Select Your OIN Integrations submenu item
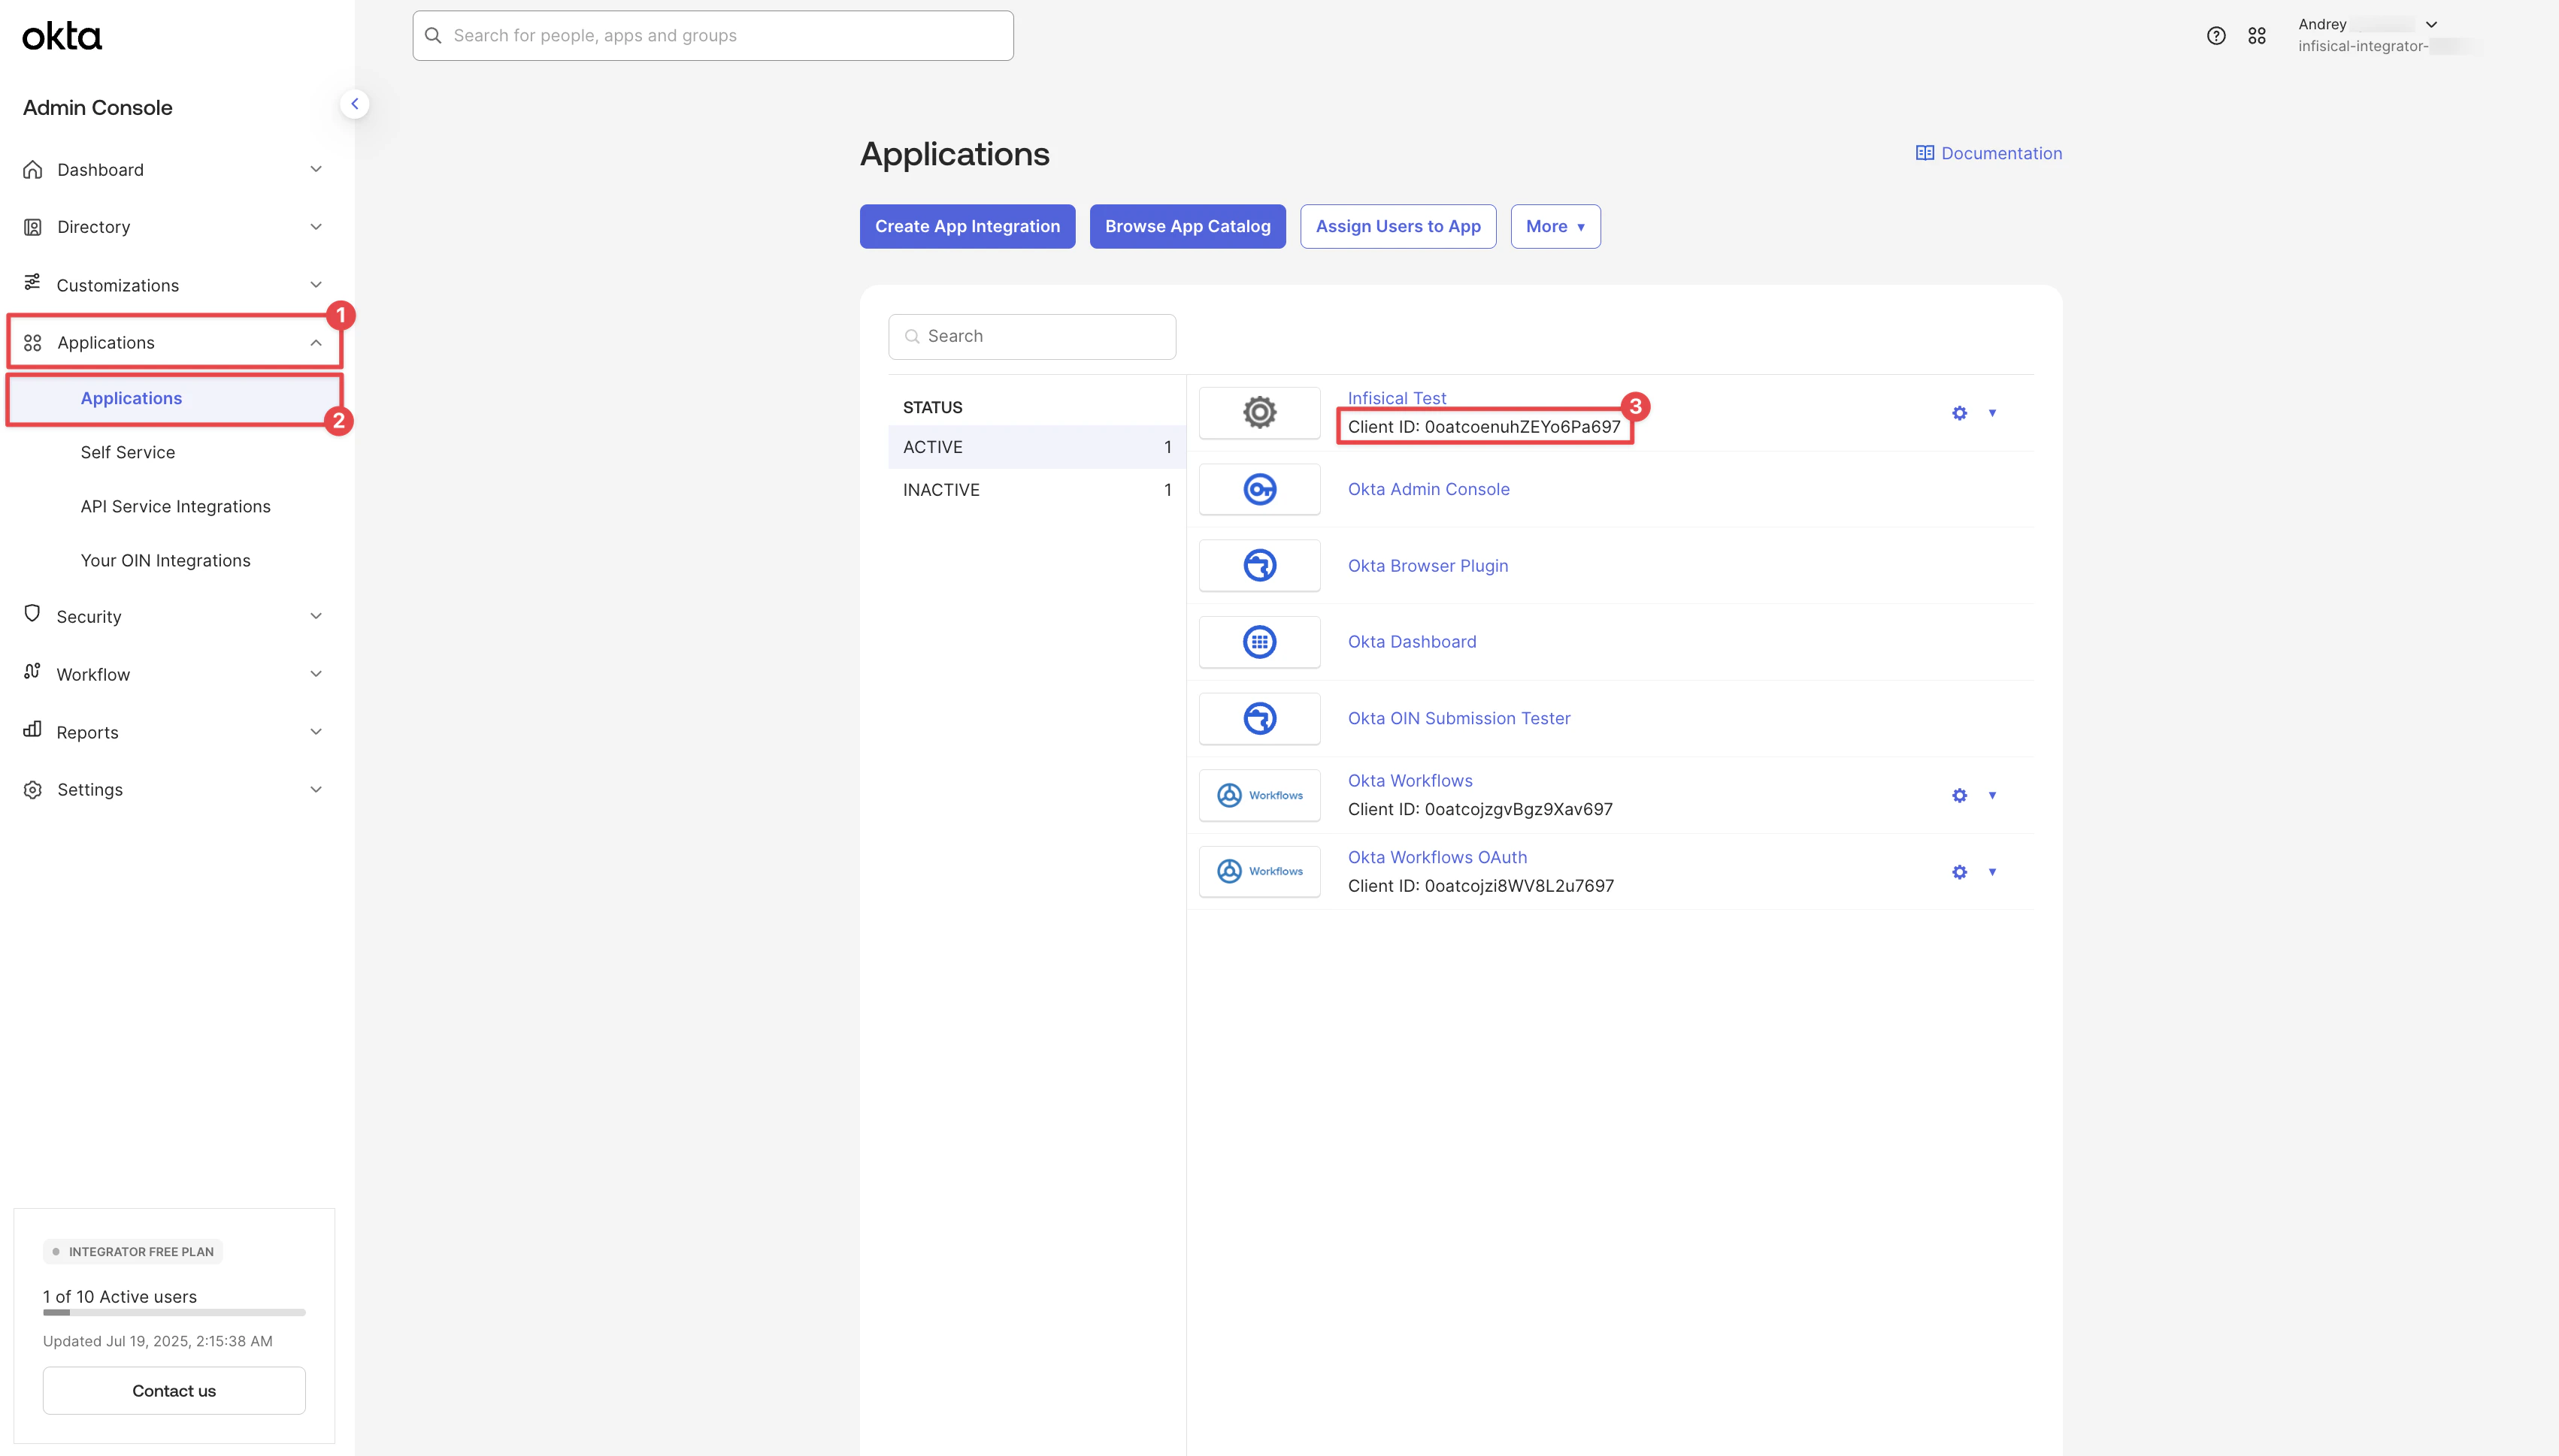The height and width of the screenshot is (1456, 2559). click(x=165, y=560)
